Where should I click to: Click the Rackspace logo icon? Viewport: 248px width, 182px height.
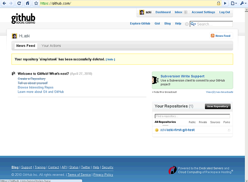point(173,170)
